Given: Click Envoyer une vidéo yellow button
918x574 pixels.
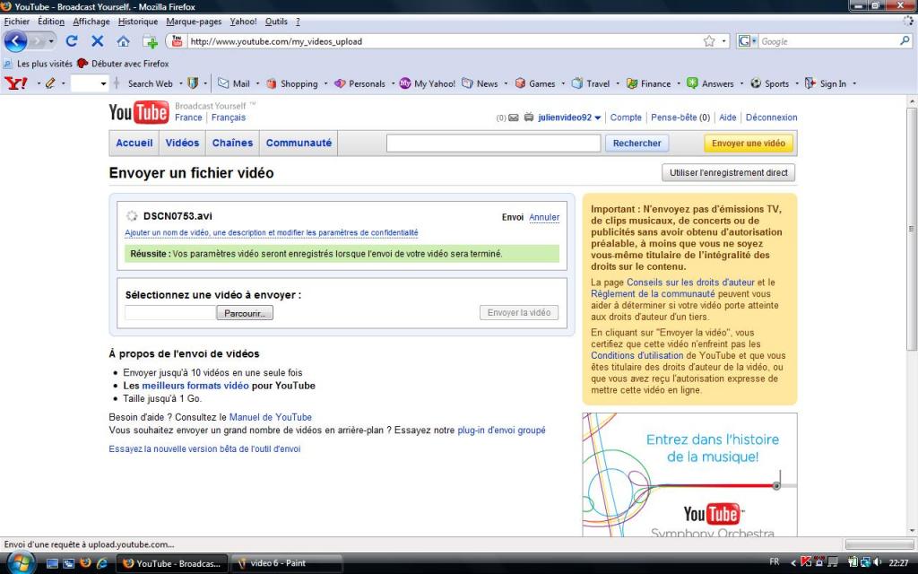Looking at the screenshot, I should pos(749,143).
